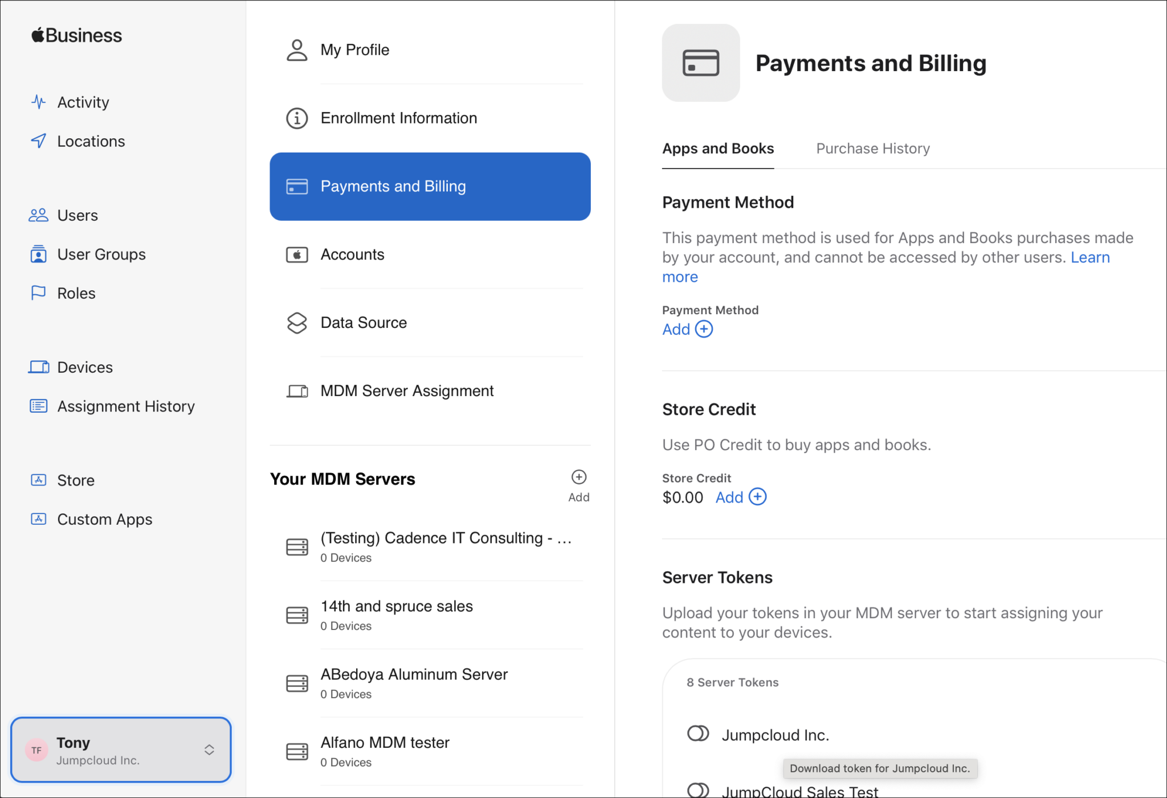Screen dimensions: 1167x798
Task: Open User Groups via its sidebar icon
Action: 38,254
